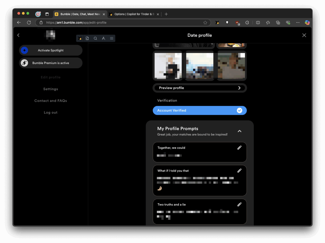
Task: Edit the "What if I told you that" prompt
Action: point(239,171)
